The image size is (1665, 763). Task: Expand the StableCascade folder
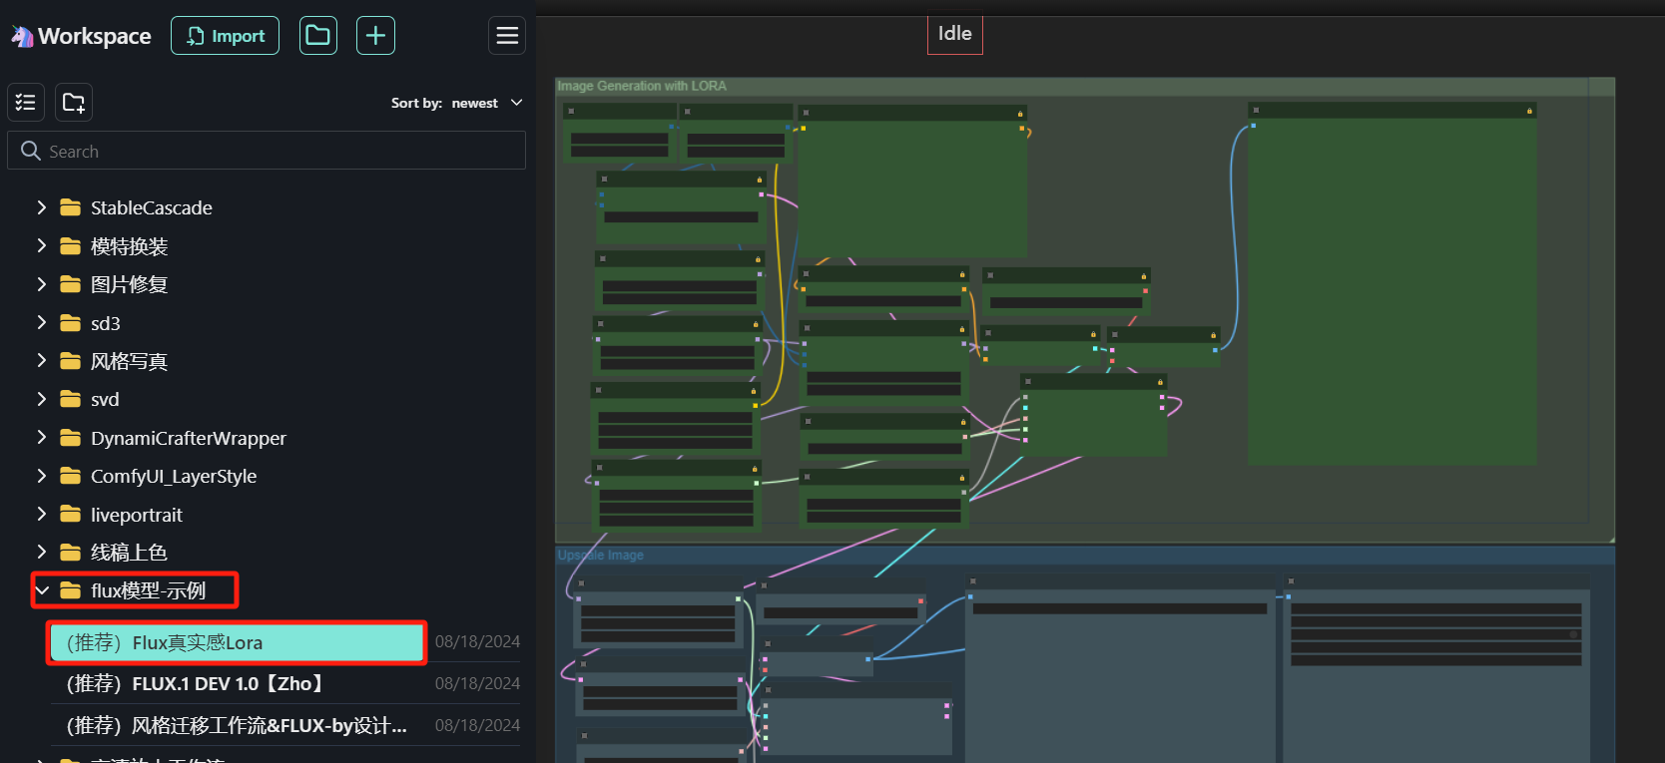(41, 207)
